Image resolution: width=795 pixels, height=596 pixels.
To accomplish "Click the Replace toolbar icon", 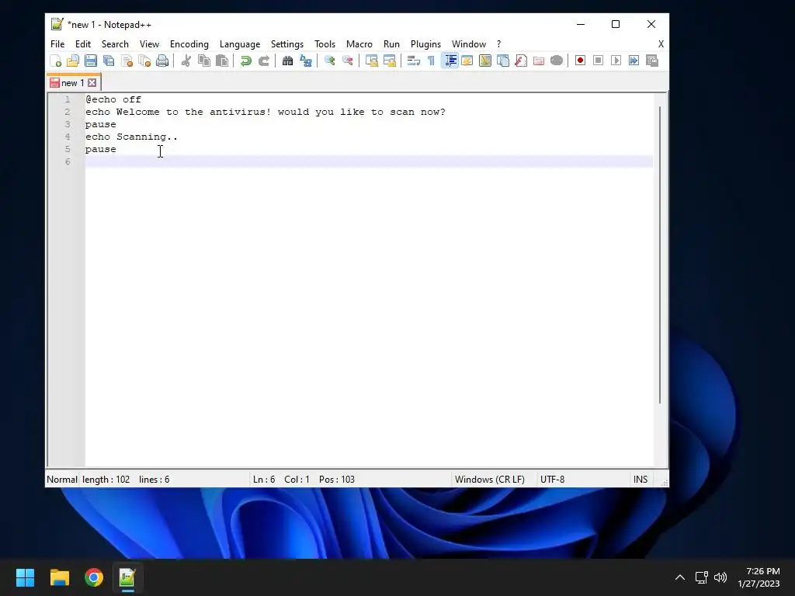I will tap(306, 61).
